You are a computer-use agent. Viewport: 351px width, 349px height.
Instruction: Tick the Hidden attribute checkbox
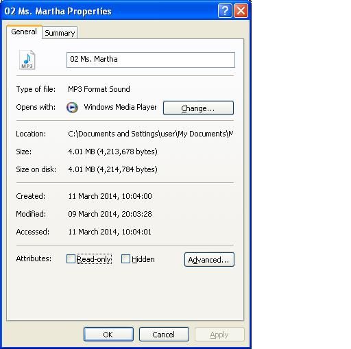pyautogui.click(x=125, y=259)
